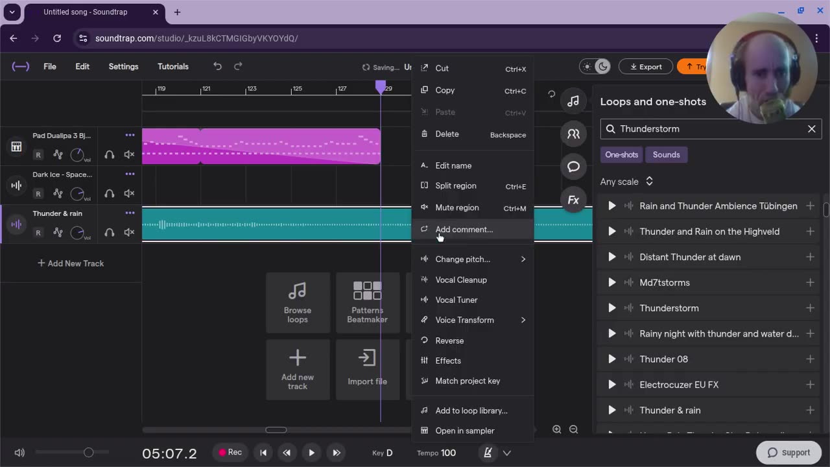Toggle record arm on Thunder & rain track
The image size is (830, 467).
coord(38,232)
